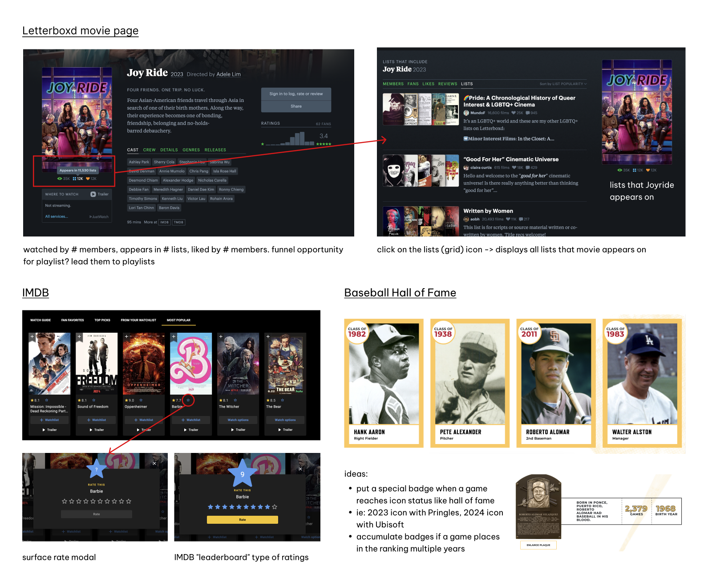Click the eye icon under the right Joy Ride poster
The width and height of the screenshot is (708, 587).
click(619, 170)
